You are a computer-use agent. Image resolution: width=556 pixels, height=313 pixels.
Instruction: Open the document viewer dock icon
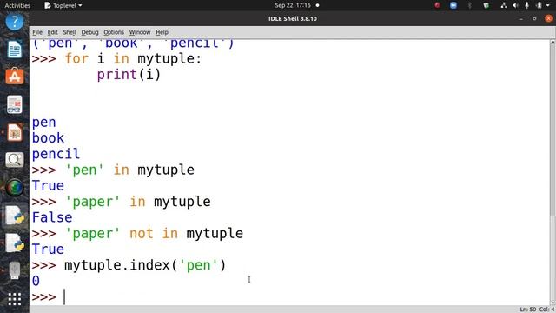pos(15,104)
